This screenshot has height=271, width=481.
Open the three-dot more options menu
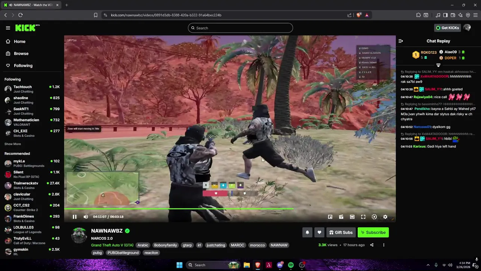click(x=384, y=245)
